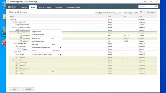Click the Mozilla Firefox folder icon
Viewport: 166px width, 93px height.
pyautogui.click(x=18, y=25)
